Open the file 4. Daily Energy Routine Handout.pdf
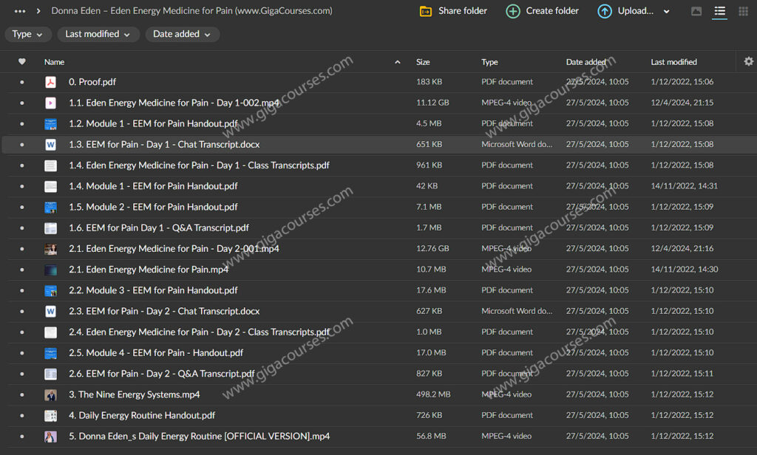 click(x=142, y=415)
